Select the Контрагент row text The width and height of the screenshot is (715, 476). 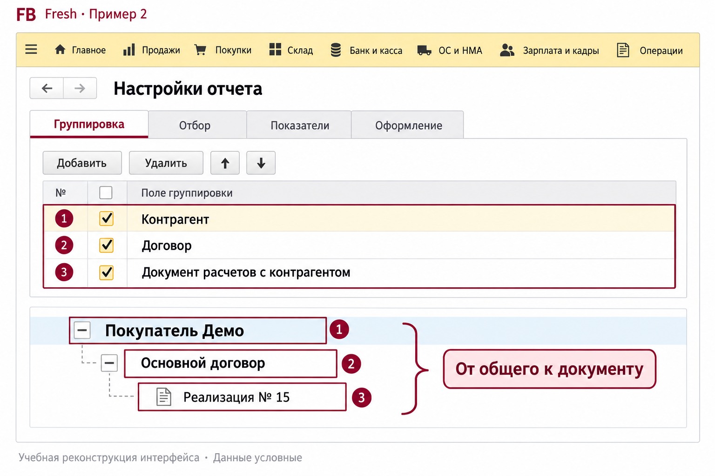tap(175, 219)
